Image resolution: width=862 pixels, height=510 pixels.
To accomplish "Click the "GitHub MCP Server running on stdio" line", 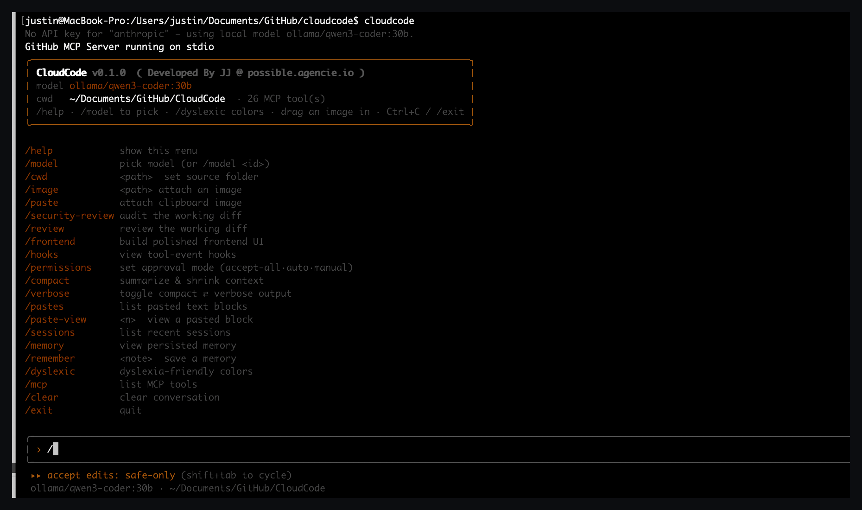I will click(120, 47).
